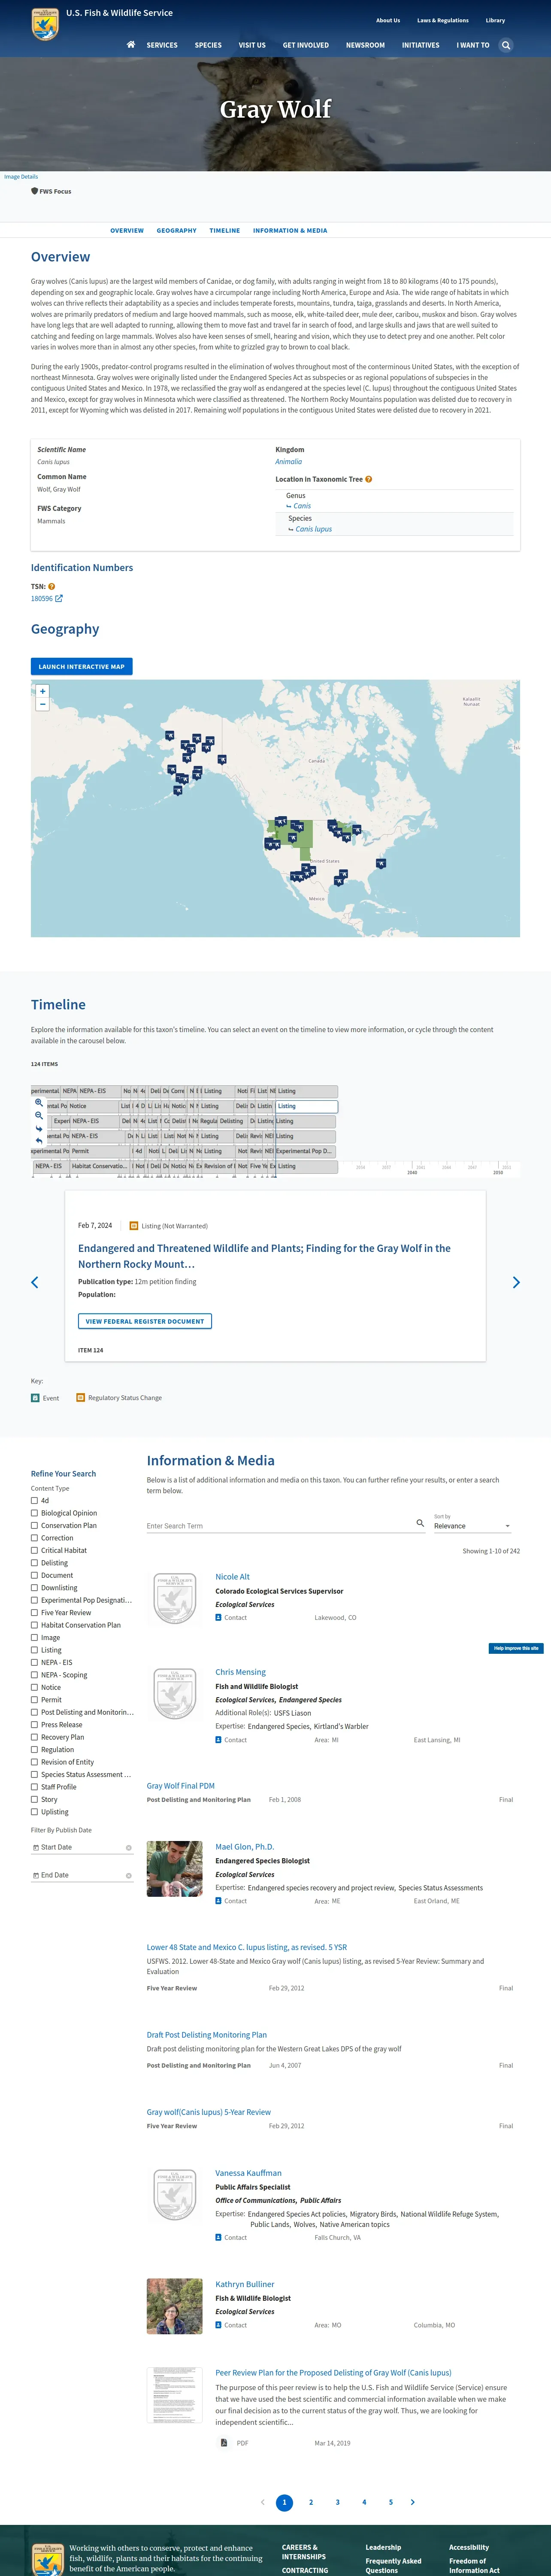
Task: Jump to the Timeline section tab
Action: tap(225, 231)
